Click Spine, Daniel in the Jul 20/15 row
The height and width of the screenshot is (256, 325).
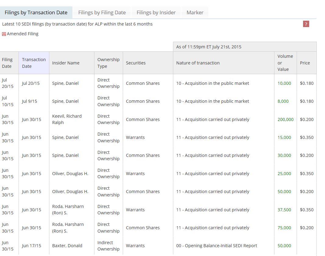[x=65, y=83]
